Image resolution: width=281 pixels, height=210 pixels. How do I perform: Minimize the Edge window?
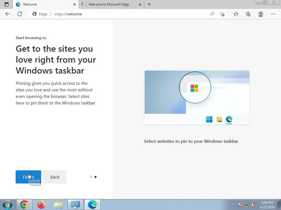point(258,2)
